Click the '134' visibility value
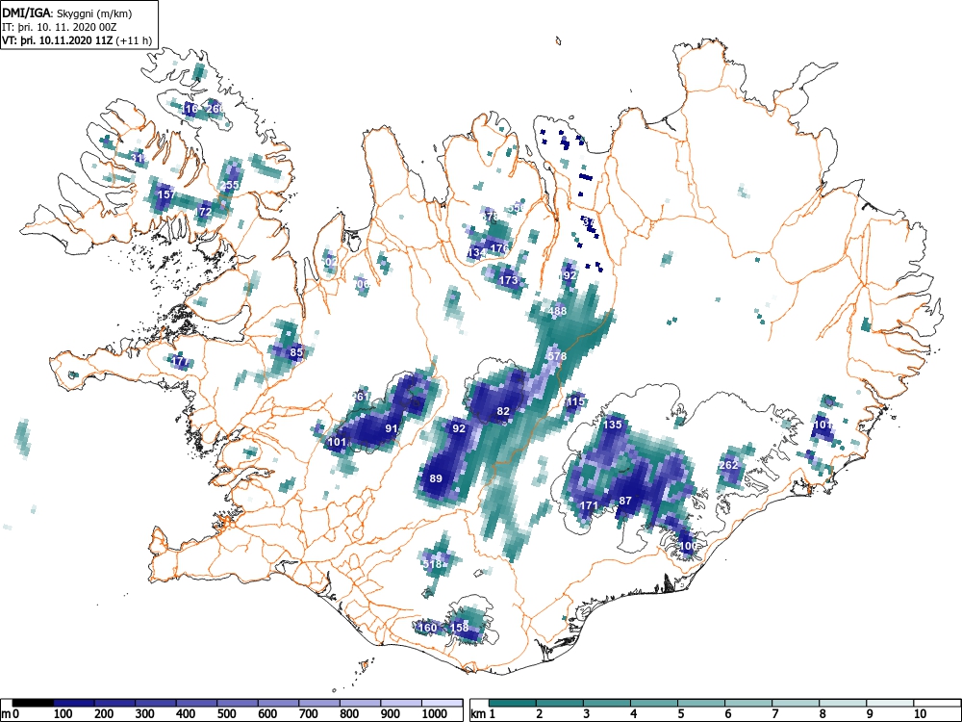962x722 pixels. pyautogui.click(x=476, y=253)
